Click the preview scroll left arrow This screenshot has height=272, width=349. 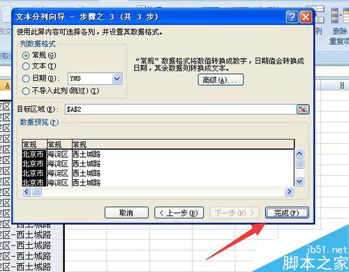point(27,192)
